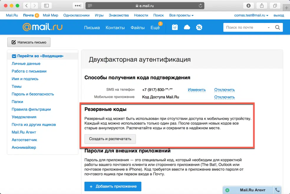Viewport: 290px width, 194px height.
Task: Toggle Safari sidebar button
Action: [x=47, y=6]
